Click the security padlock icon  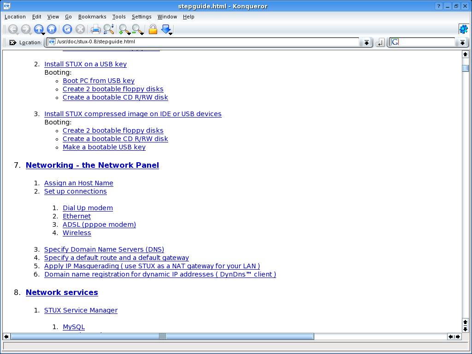153,29
